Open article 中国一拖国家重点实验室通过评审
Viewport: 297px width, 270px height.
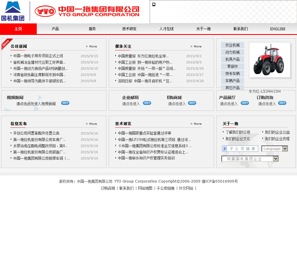[145, 133]
